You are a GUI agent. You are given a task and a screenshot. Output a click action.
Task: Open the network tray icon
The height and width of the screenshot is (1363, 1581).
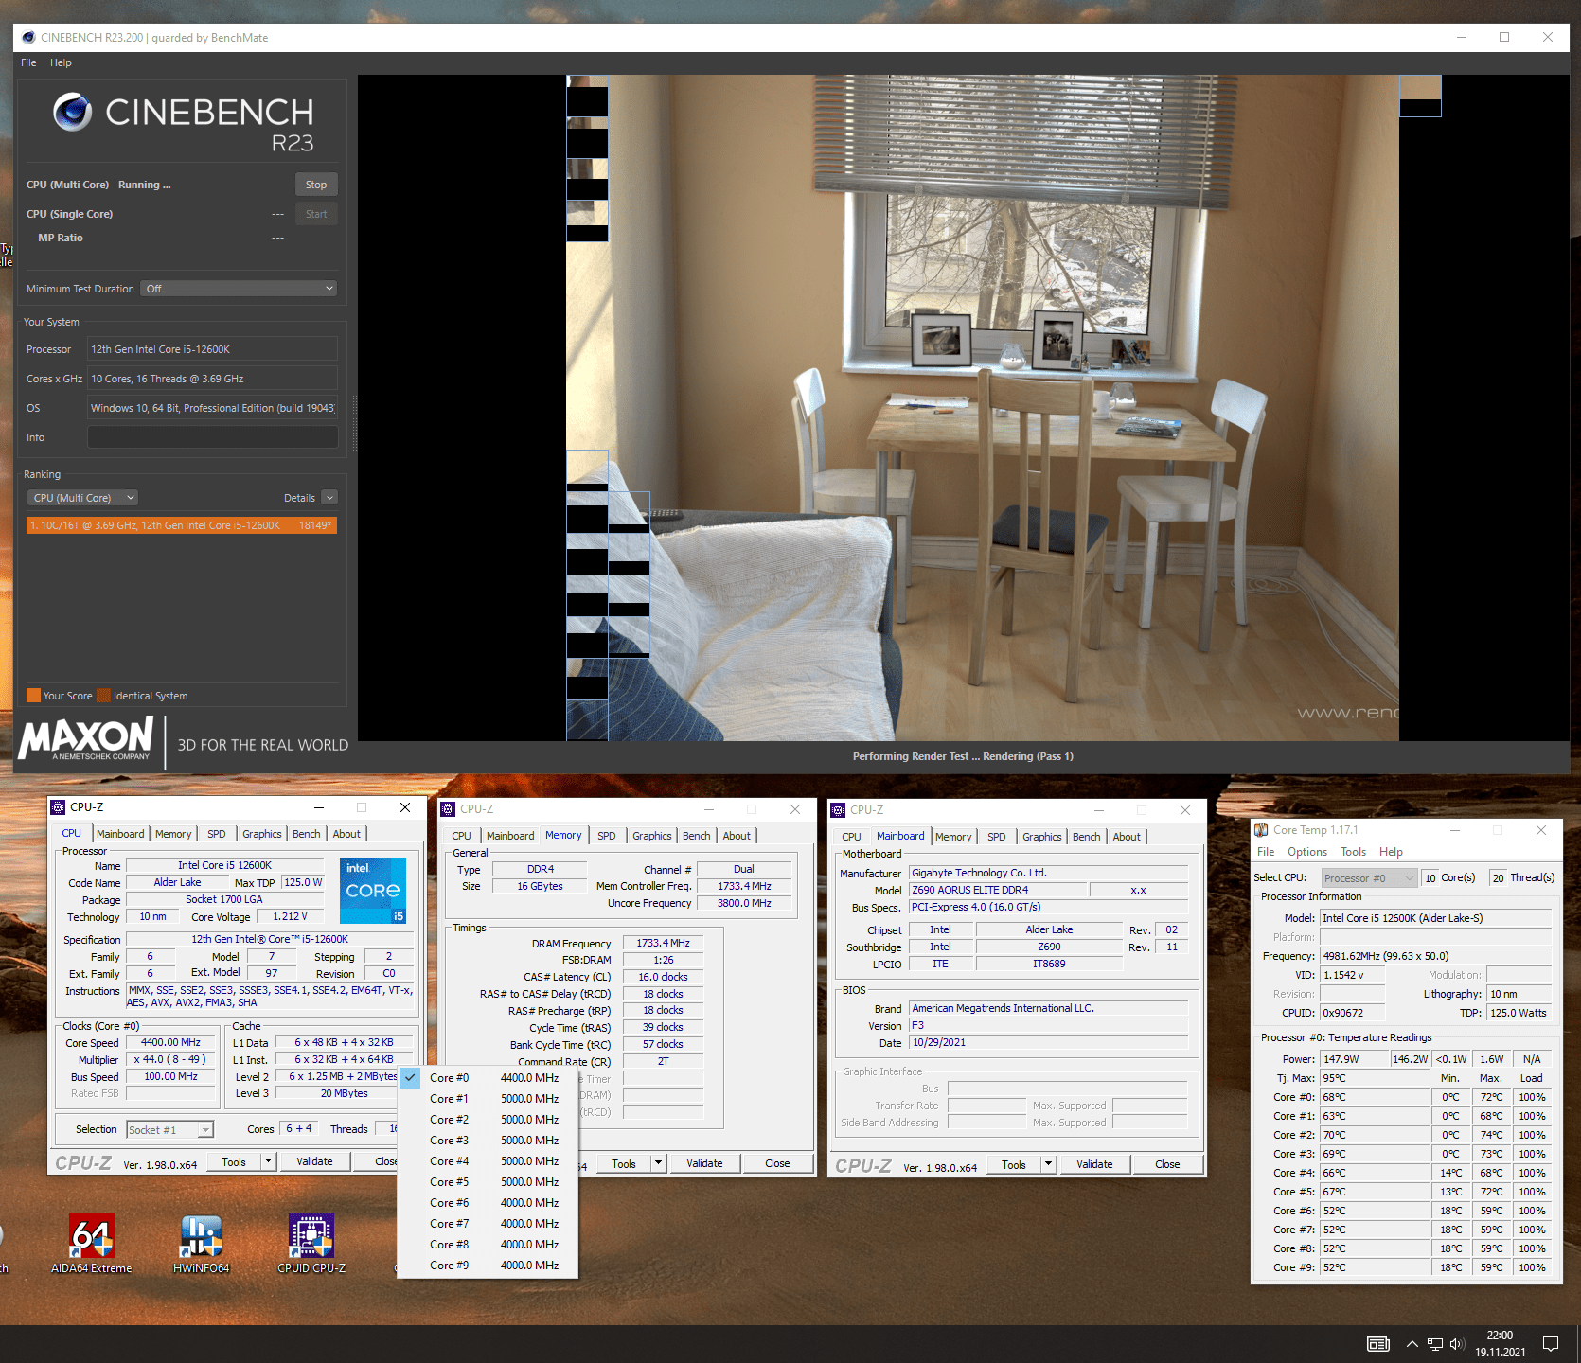(1435, 1344)
